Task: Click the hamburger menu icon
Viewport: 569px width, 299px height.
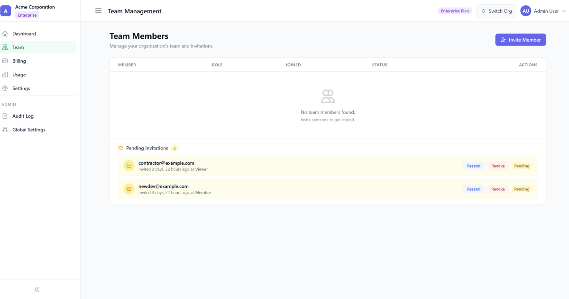Action: coord(98,11)
